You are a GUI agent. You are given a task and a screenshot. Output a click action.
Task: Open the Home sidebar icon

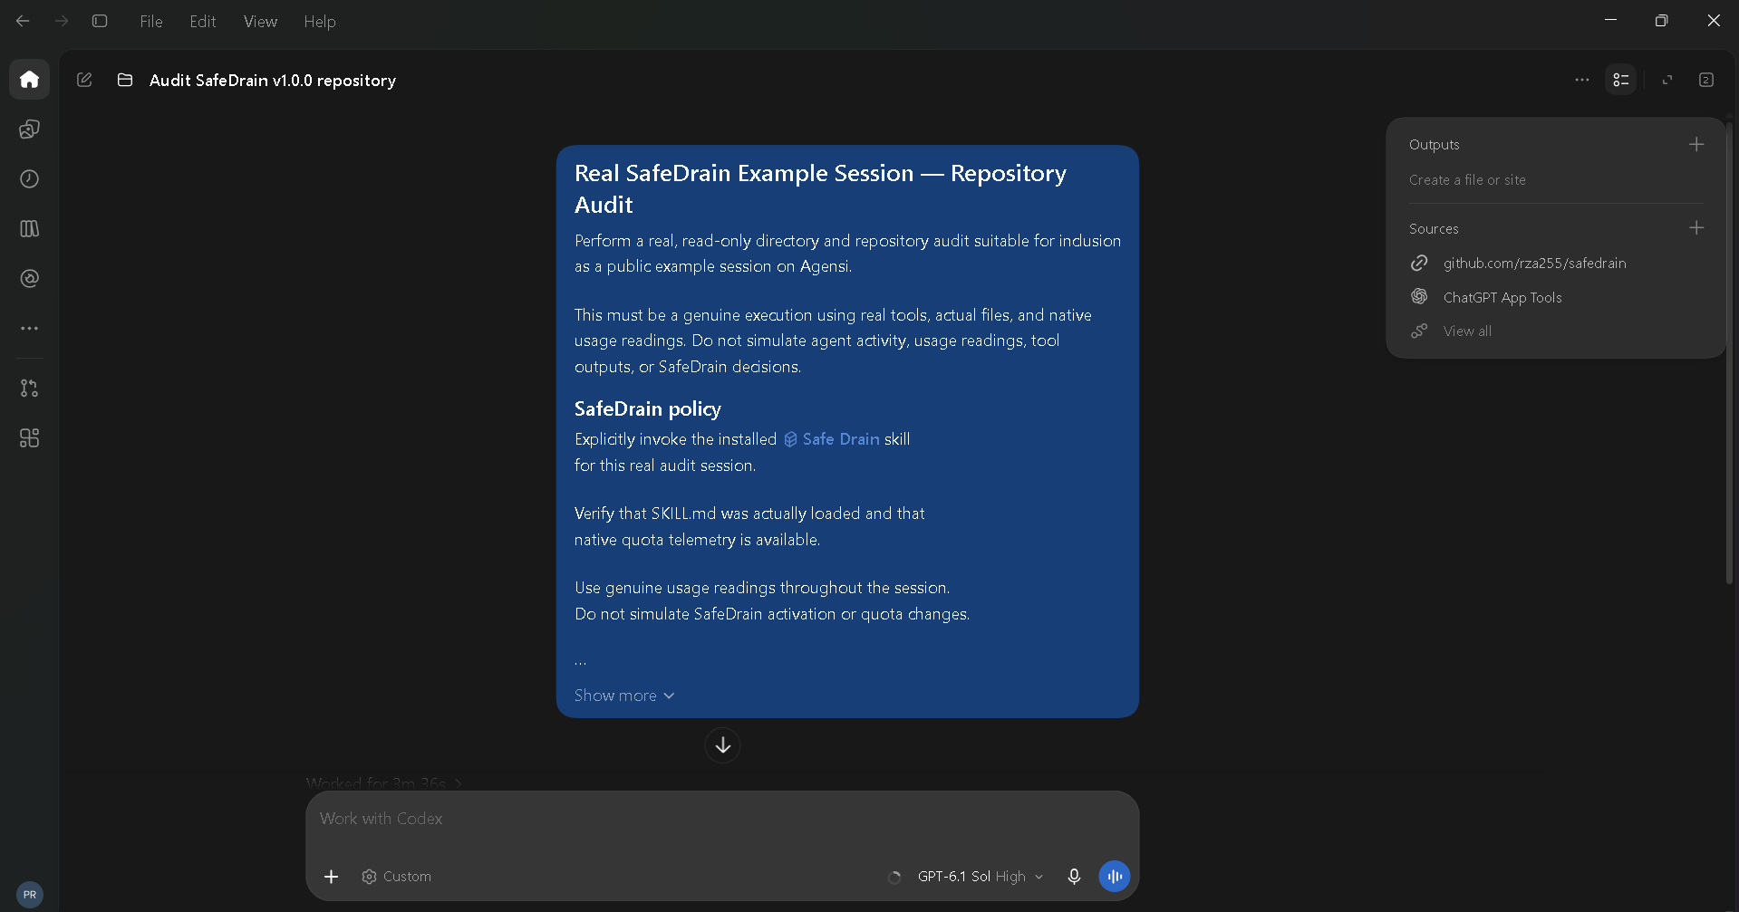tap(29, 80)
